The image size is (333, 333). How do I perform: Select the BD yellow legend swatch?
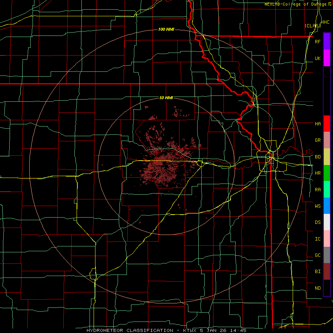pyautogui.click(x=327, y=157)
